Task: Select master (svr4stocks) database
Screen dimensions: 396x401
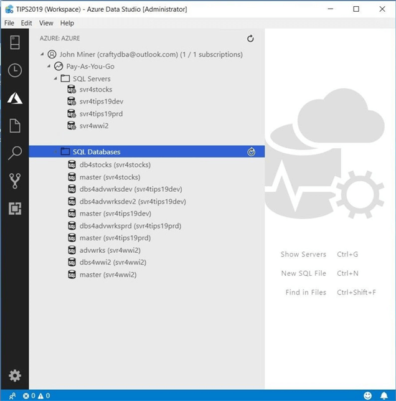Action: [110, 177]
